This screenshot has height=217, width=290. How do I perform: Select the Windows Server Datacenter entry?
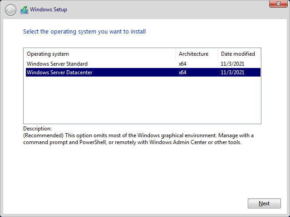[143, 72]
